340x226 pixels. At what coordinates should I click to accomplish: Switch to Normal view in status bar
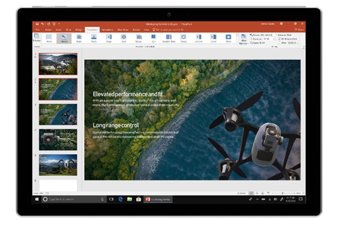(251, 193)
